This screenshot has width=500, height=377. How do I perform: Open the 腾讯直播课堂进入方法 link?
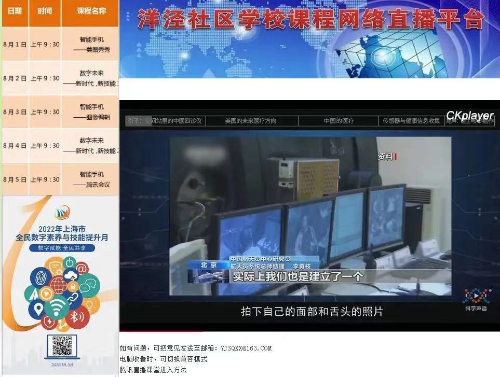coord(153,370)
